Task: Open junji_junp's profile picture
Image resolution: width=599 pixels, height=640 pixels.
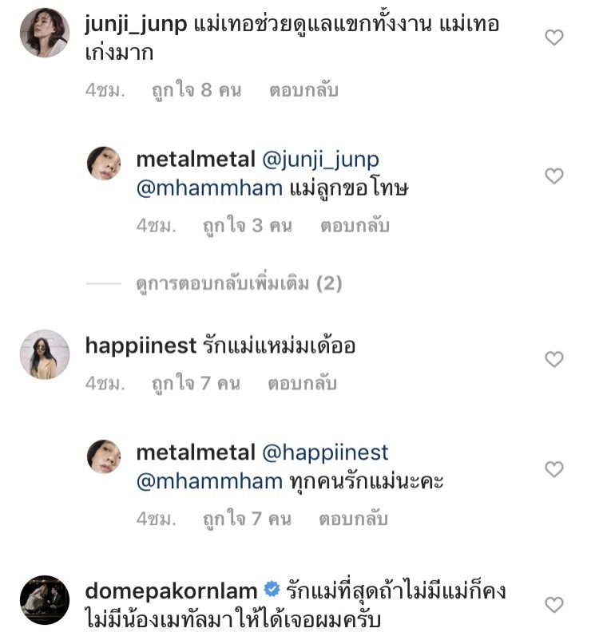Action: (x=44, y=33)
